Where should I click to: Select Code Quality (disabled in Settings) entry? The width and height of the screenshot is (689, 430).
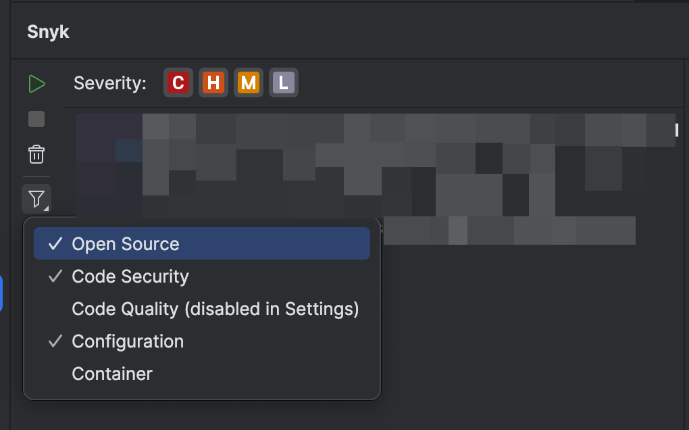215,309
